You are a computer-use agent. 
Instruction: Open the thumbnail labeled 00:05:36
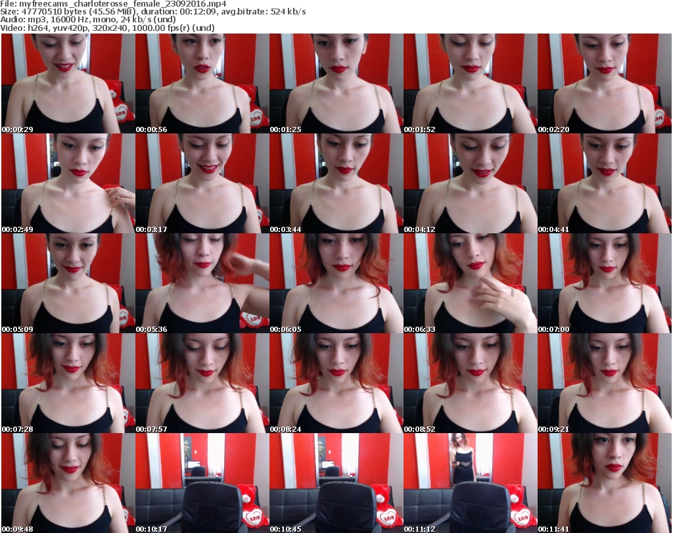(202, 284)
